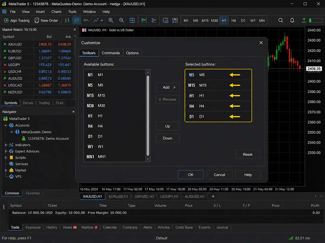Image resolution: width=325 pixels, height=243 pixels.
Task: Toggle chart shift icon
Action: [154, 20]
